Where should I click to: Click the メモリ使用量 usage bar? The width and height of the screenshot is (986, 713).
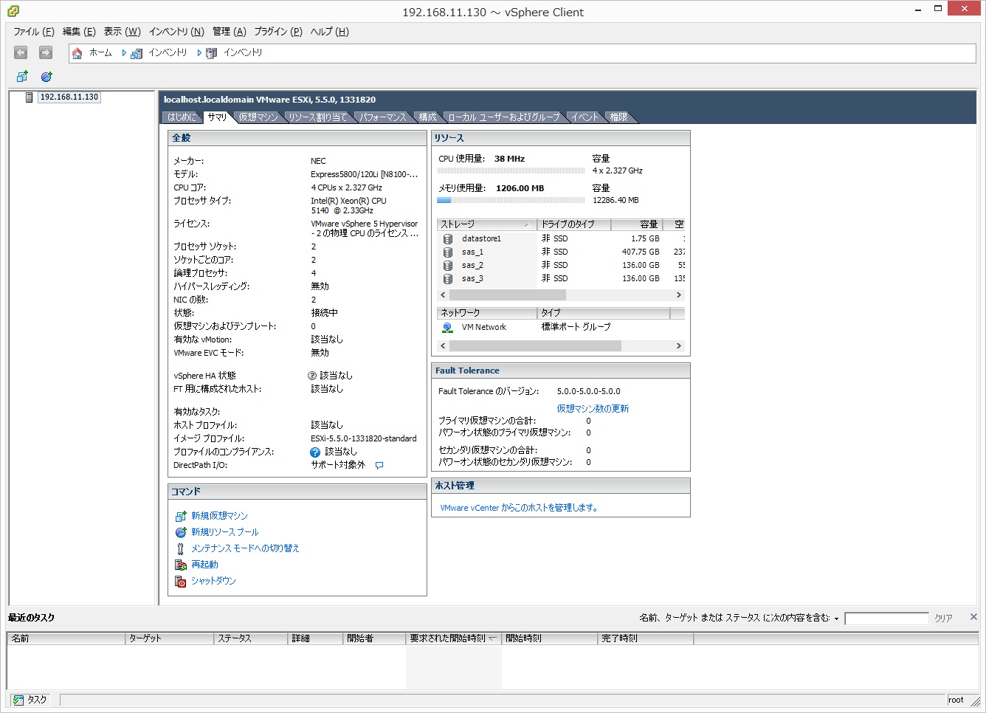click(x=511, y=200)
